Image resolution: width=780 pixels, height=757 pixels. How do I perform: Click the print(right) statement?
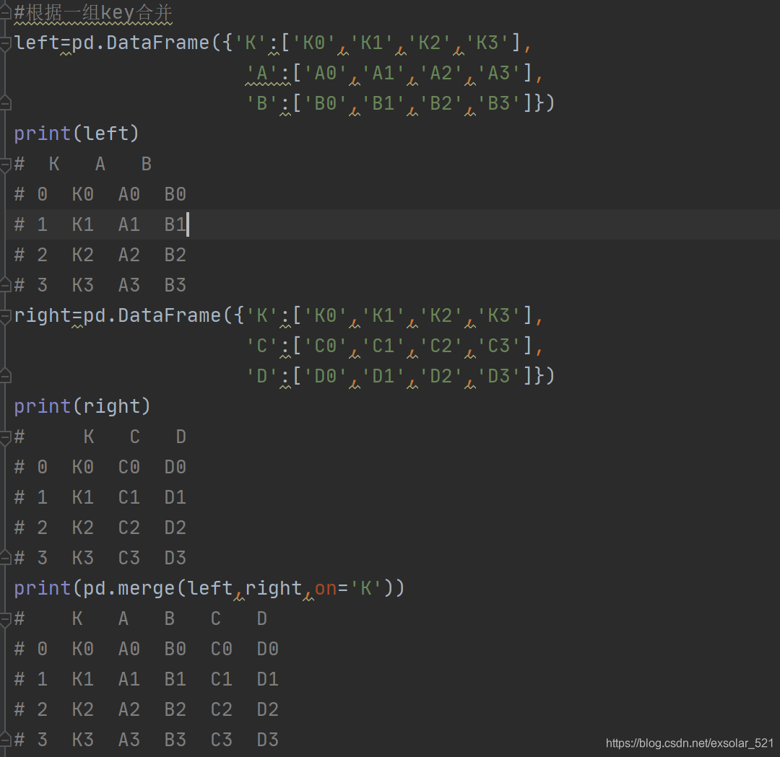tap(82, 406)
